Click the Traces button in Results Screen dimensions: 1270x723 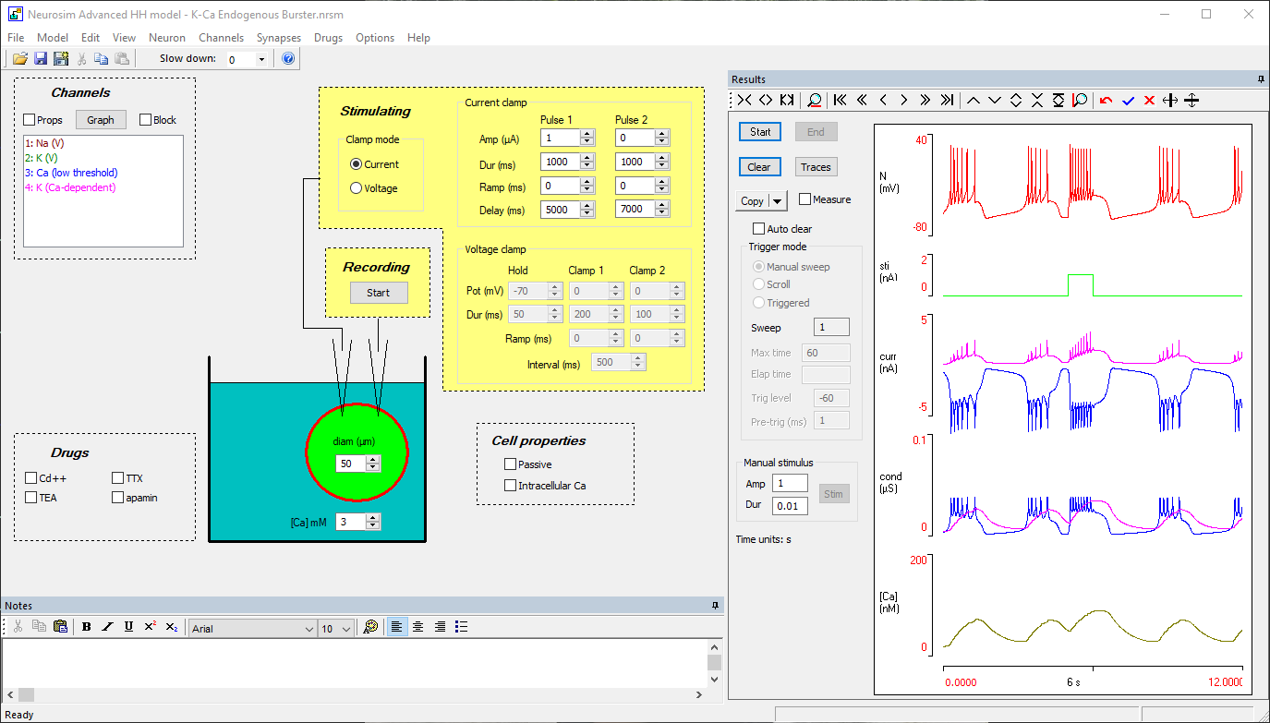(816, 167)
